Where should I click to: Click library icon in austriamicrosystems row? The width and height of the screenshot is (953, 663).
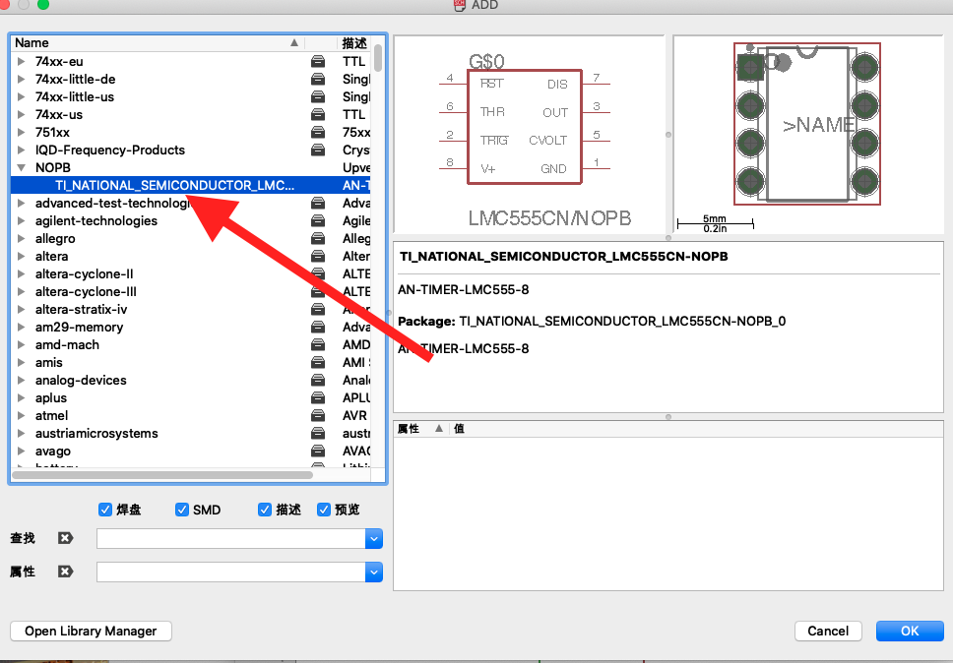pos(317,433)
